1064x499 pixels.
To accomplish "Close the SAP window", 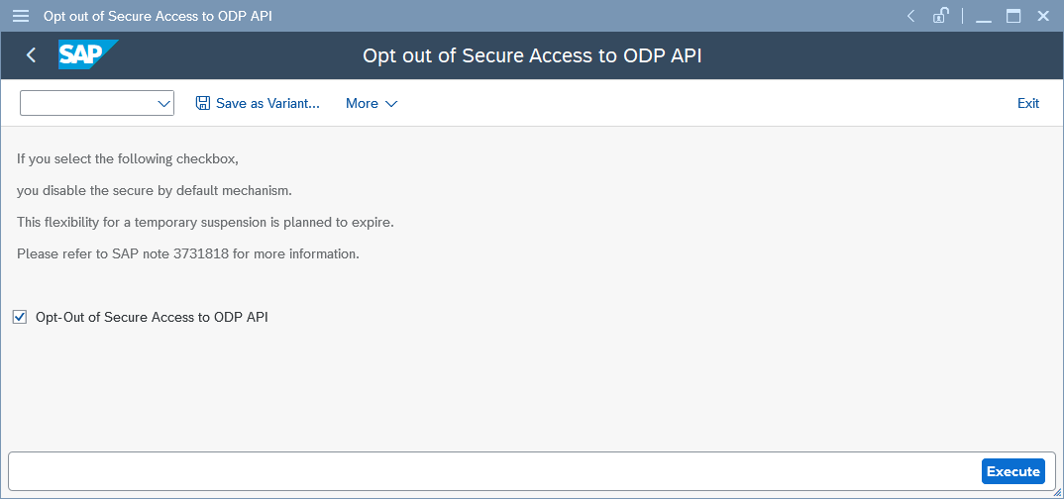I will 1043,16.
